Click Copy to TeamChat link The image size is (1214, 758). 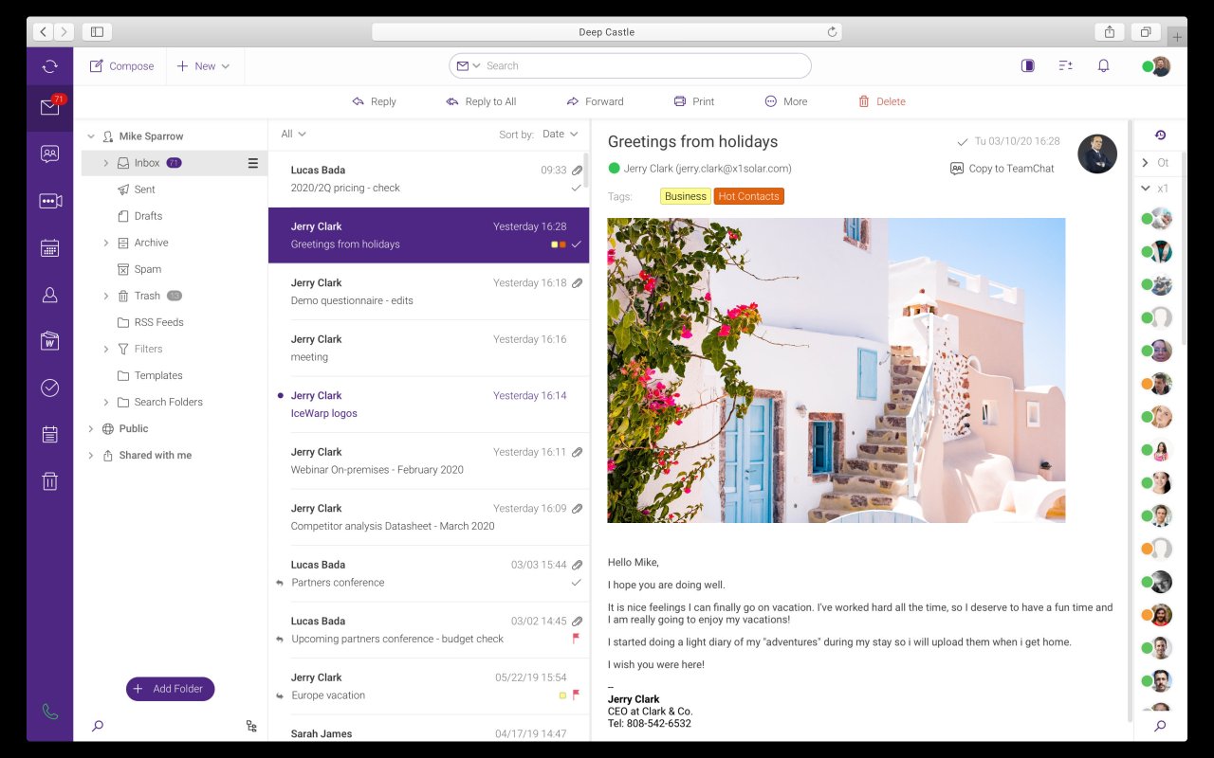click(1002, 169)
